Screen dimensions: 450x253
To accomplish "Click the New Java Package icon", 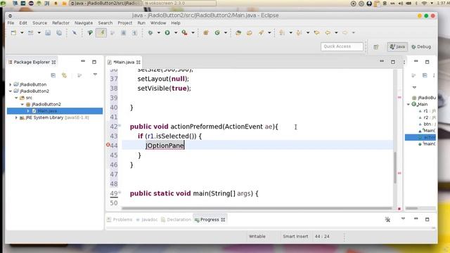I will (x=206, y=33).
